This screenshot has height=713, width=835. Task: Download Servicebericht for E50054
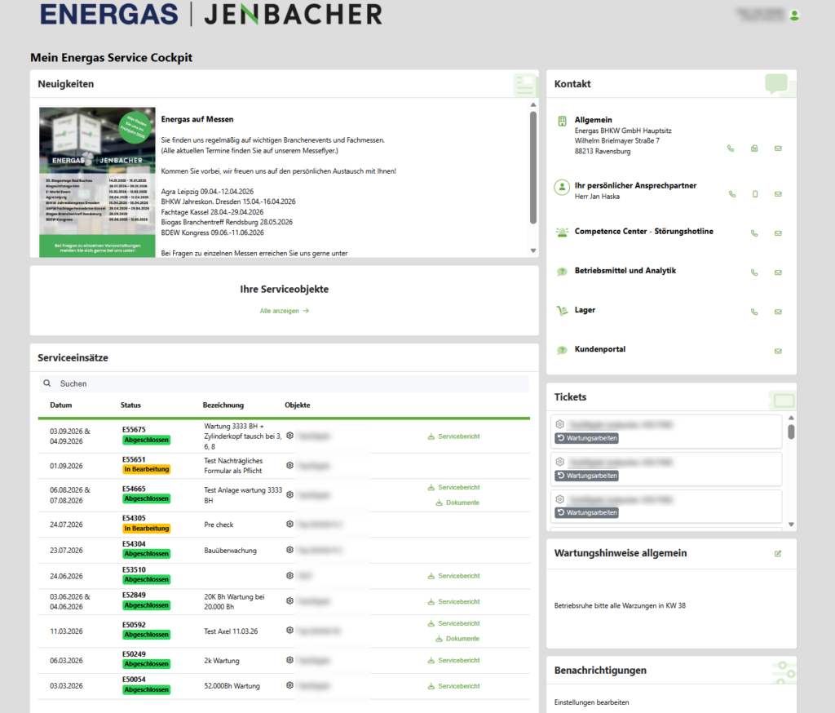coord(453,686)
